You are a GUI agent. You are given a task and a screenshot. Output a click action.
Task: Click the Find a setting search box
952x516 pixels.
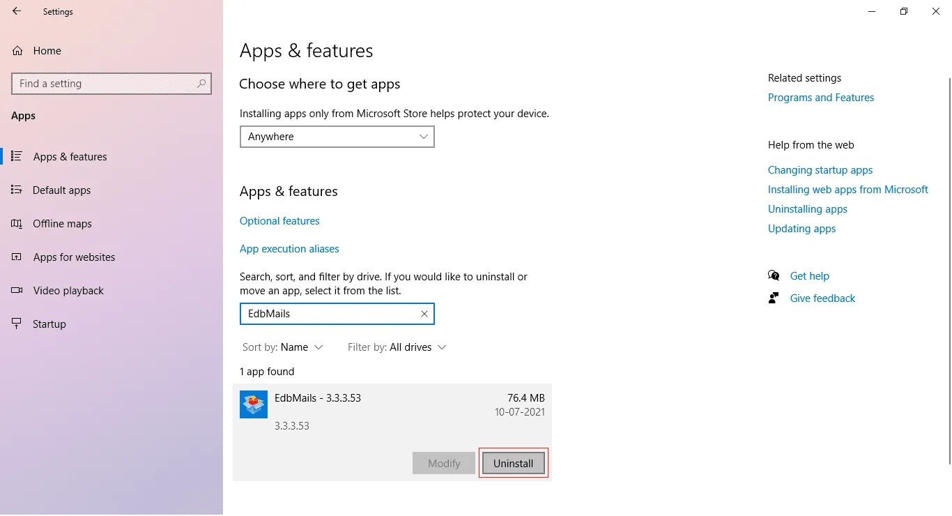point(112,84)
